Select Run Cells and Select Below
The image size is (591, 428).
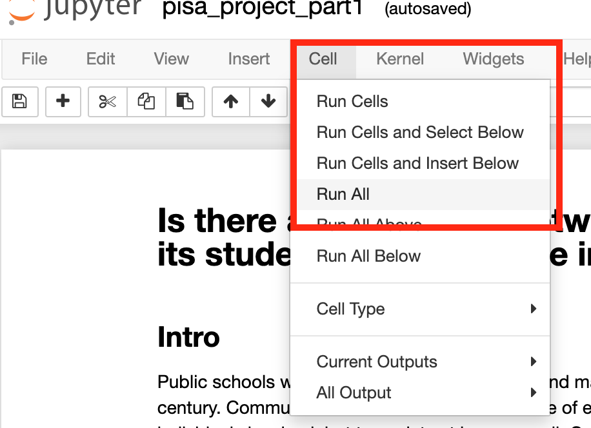pos(420,133)
